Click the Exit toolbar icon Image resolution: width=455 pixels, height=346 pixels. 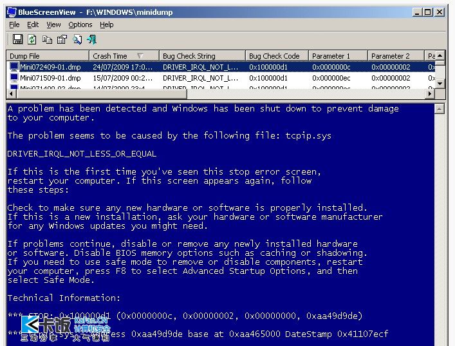(x=91, y=39)
